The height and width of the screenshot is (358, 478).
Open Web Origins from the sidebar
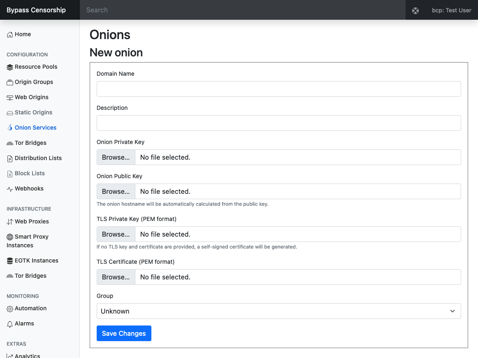pos(31,97)
